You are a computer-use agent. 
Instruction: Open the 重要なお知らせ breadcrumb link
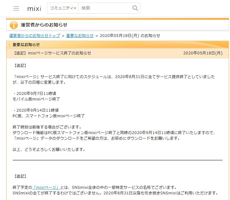80,36
